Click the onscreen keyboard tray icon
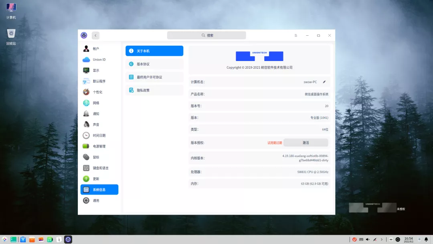433x244 pixels. 361,240
